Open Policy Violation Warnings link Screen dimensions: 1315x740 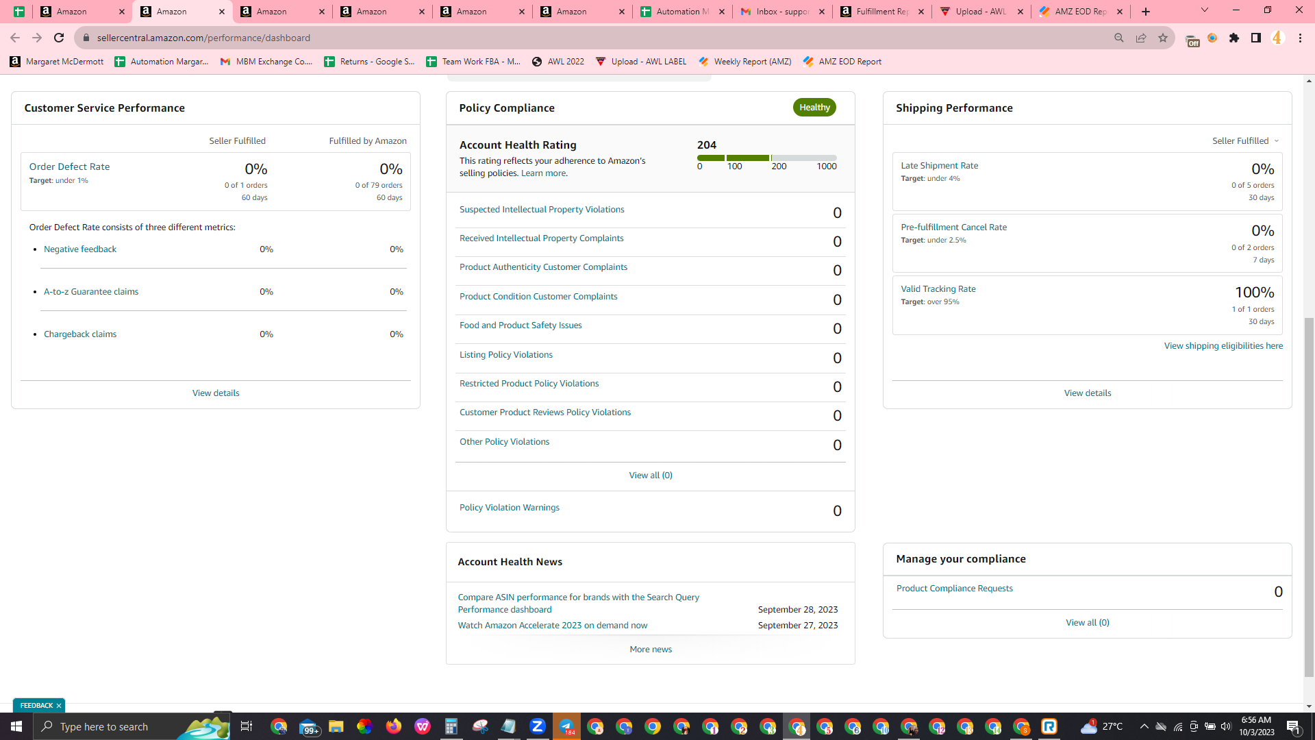click(x=510, y=507)
